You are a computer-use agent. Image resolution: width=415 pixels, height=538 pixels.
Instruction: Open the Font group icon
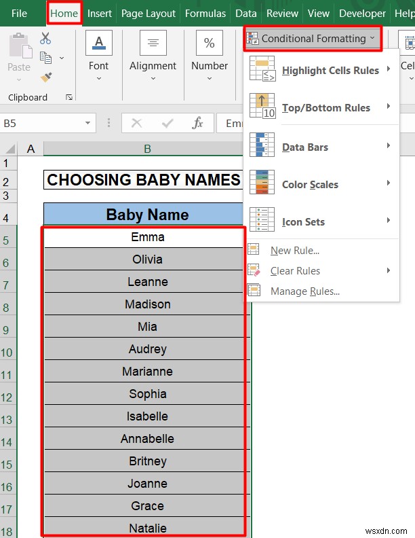(98, 43)
